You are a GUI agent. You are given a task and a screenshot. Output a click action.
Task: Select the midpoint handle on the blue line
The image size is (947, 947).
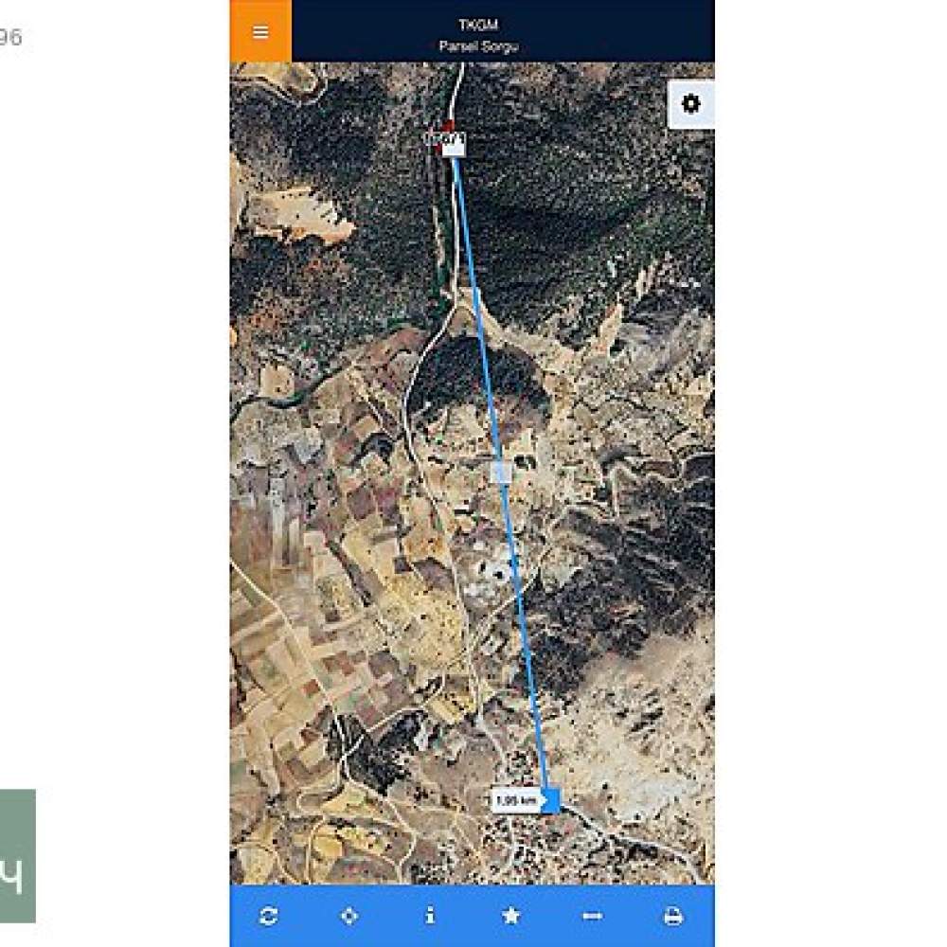click(501, 473)
